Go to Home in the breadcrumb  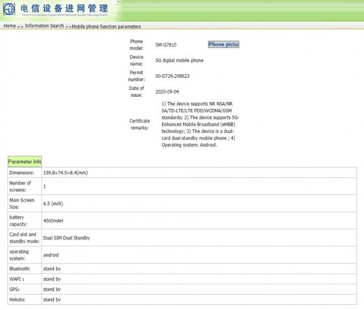pos(10,26)
